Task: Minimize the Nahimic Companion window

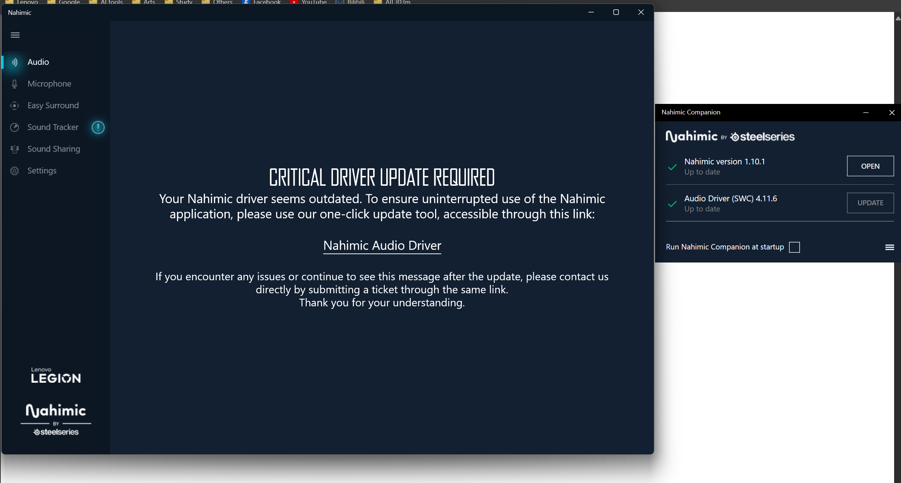Action: pos(866,113)
